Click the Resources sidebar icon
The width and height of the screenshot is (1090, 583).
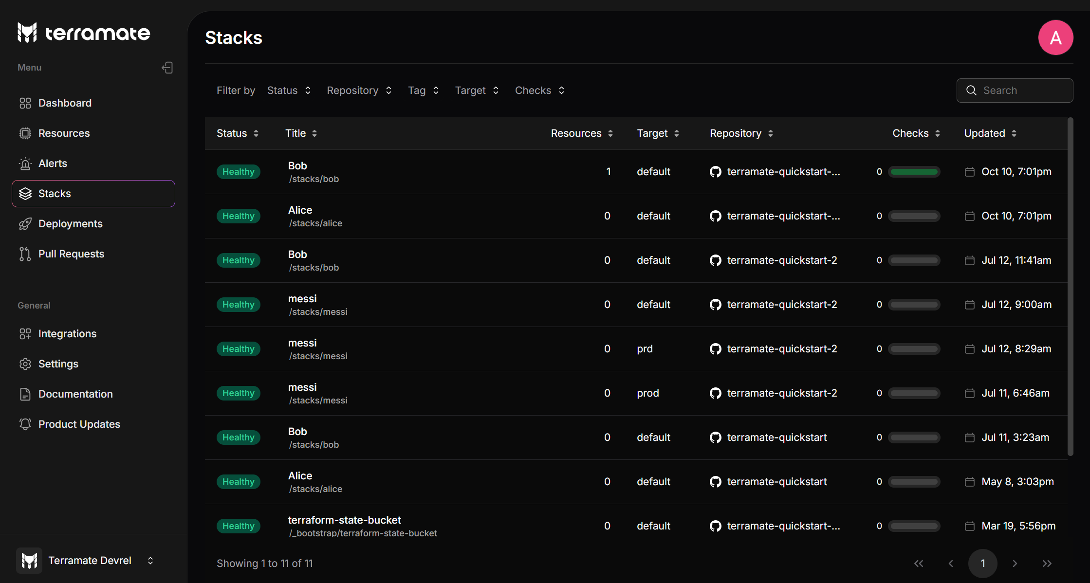coord(25,132)
